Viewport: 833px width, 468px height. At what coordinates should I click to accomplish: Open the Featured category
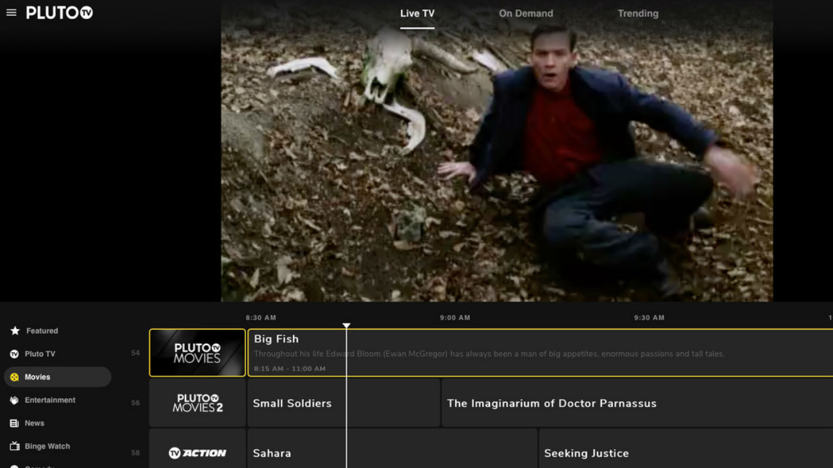coord(42,331)
